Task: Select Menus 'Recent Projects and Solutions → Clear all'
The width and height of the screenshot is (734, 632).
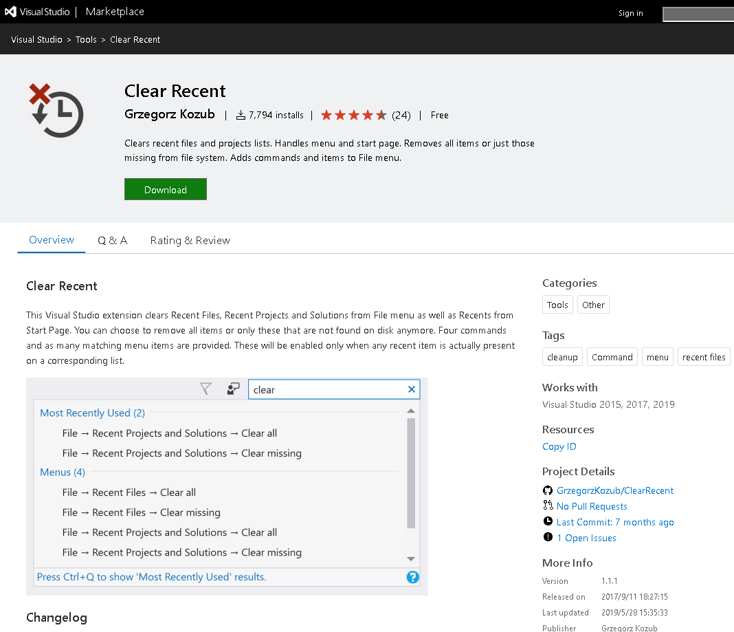Action: coord(170,533)
